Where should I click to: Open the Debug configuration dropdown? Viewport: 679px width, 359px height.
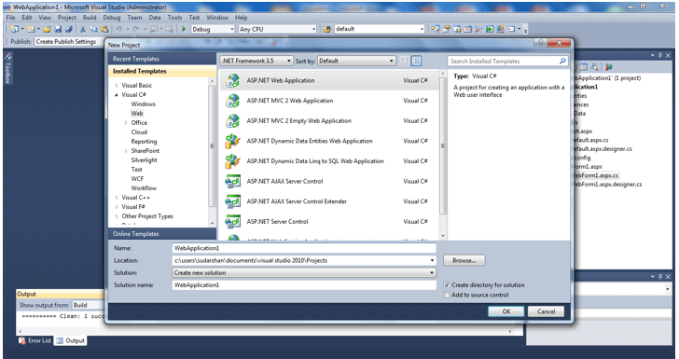(213, 29)
